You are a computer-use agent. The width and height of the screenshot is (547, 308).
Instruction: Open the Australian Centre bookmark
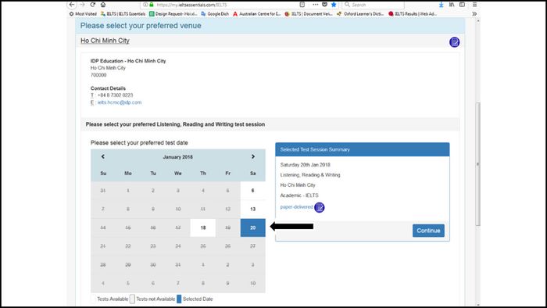click(x=257, y=14)
